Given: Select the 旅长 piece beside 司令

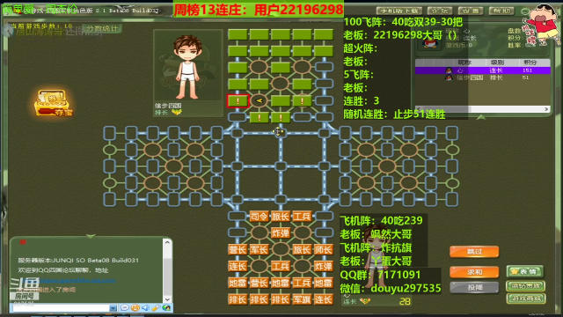Looking at the screenshot, I should click(x=281, y=216).
